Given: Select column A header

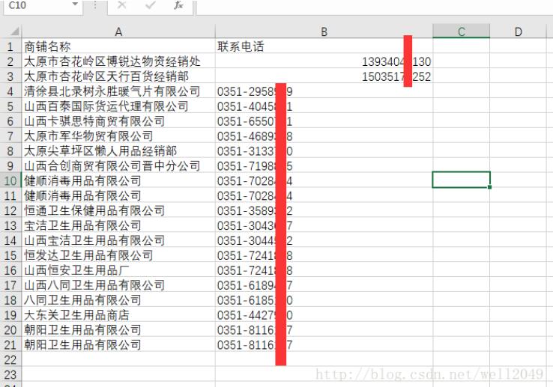Looking at the screenshot, I should pos(118,31).
